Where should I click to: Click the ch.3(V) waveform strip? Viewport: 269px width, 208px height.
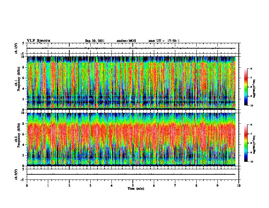[x=133, y=174]
